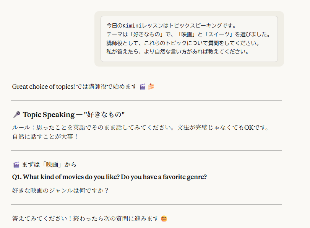Click the cake slice emoji in greeting

(151, 86)
